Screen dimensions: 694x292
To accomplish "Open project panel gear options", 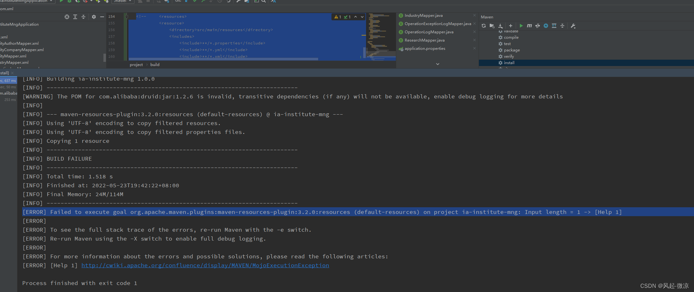I will coord(94,17).
